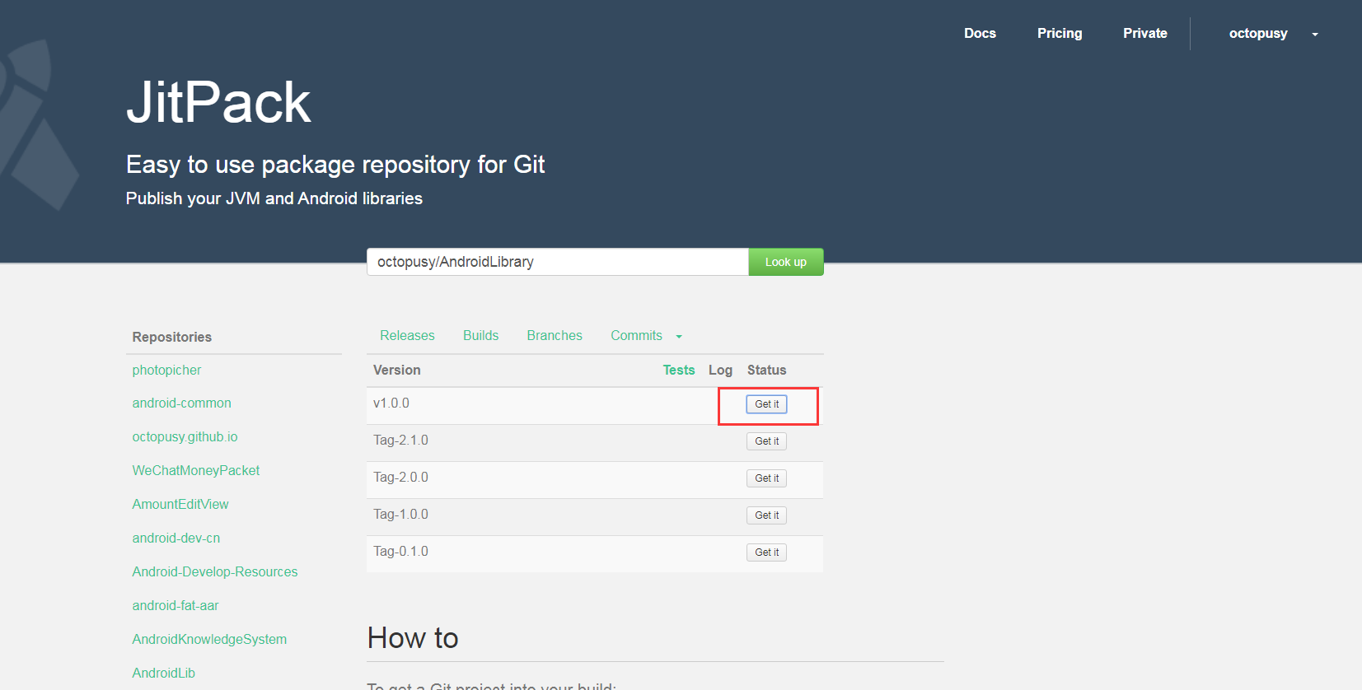The height and width of the screenshot is (690, 1362).
Task: Select the Tag-2.1.0 version text
Action: (x=400, y=440)
